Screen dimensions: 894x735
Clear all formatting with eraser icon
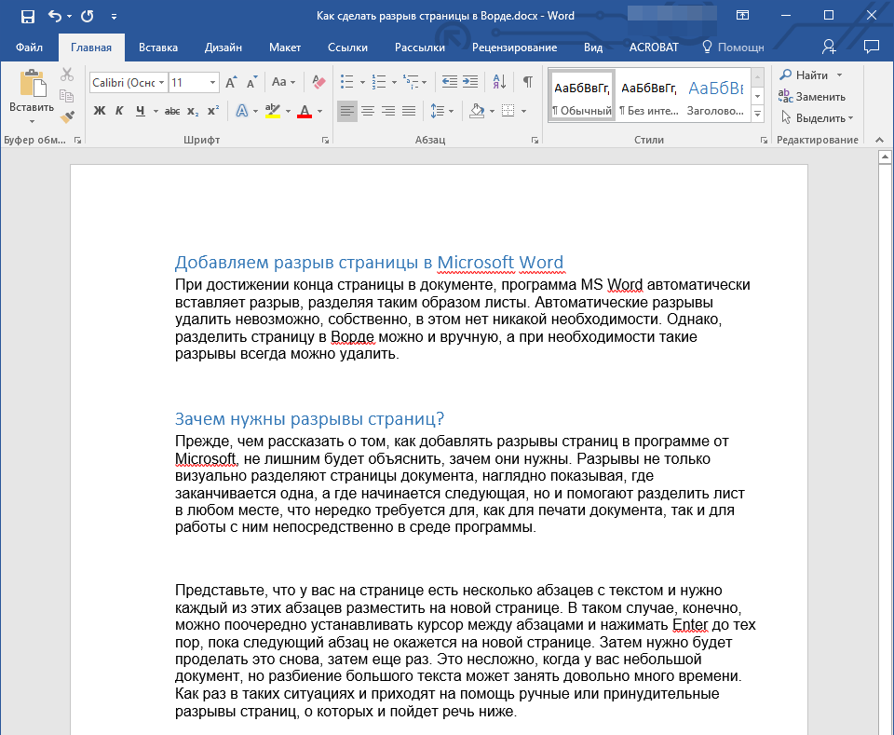pyautogui.click(x=318, y=82)
